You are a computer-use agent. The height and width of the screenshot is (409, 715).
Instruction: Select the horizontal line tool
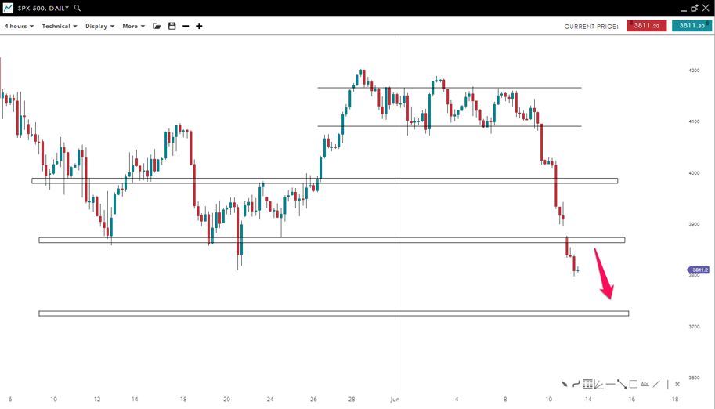tap(610, 384)
